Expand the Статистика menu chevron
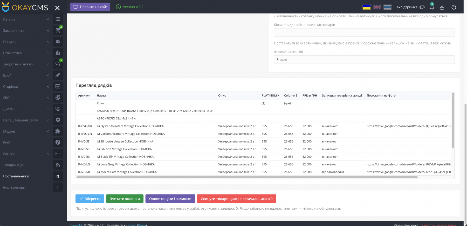The height and width of the screenshot is (226, 467). tap(48, 53)
